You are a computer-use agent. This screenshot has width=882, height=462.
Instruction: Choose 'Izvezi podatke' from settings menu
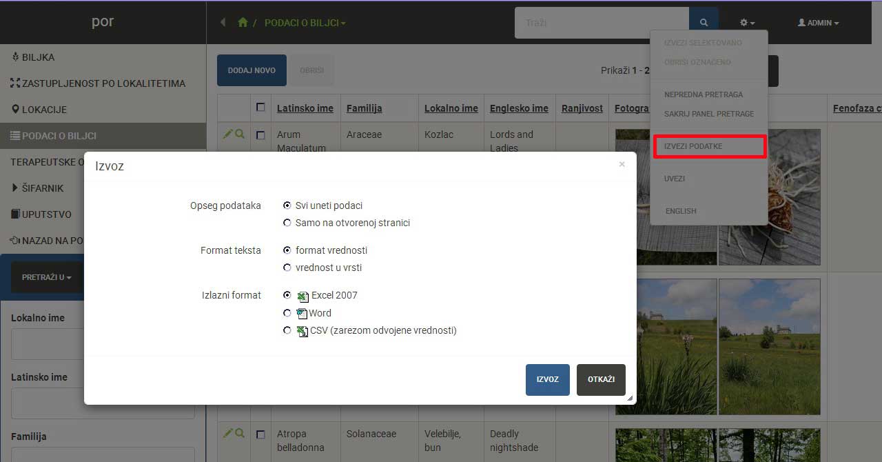693,146
